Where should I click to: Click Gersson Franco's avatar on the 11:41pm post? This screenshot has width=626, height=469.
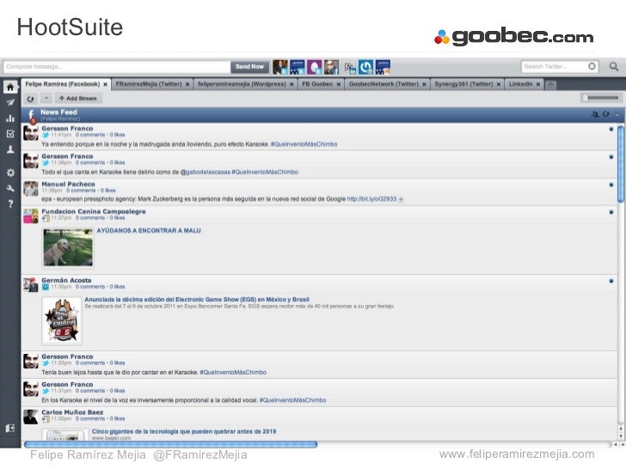coord(31,133)
